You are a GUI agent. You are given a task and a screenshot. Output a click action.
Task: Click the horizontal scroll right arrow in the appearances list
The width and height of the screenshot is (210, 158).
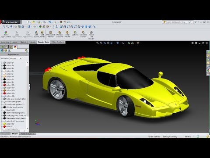(25, 131)
